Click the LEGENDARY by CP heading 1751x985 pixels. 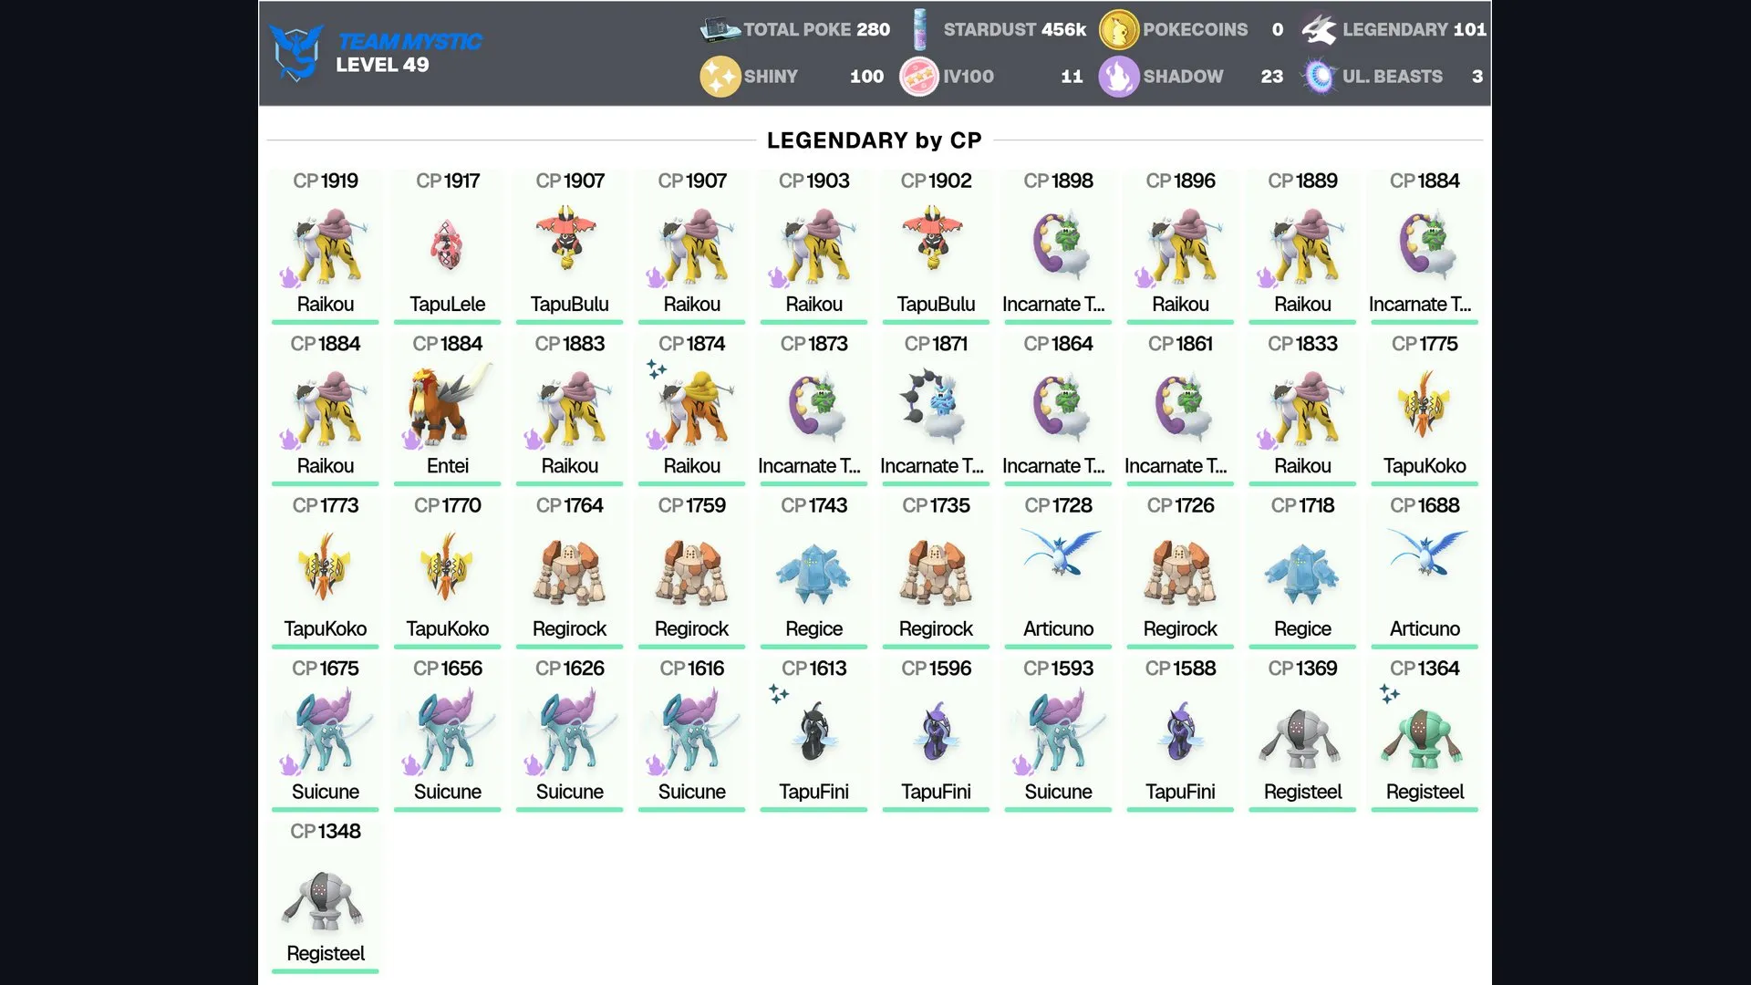(x=874, y=140)
